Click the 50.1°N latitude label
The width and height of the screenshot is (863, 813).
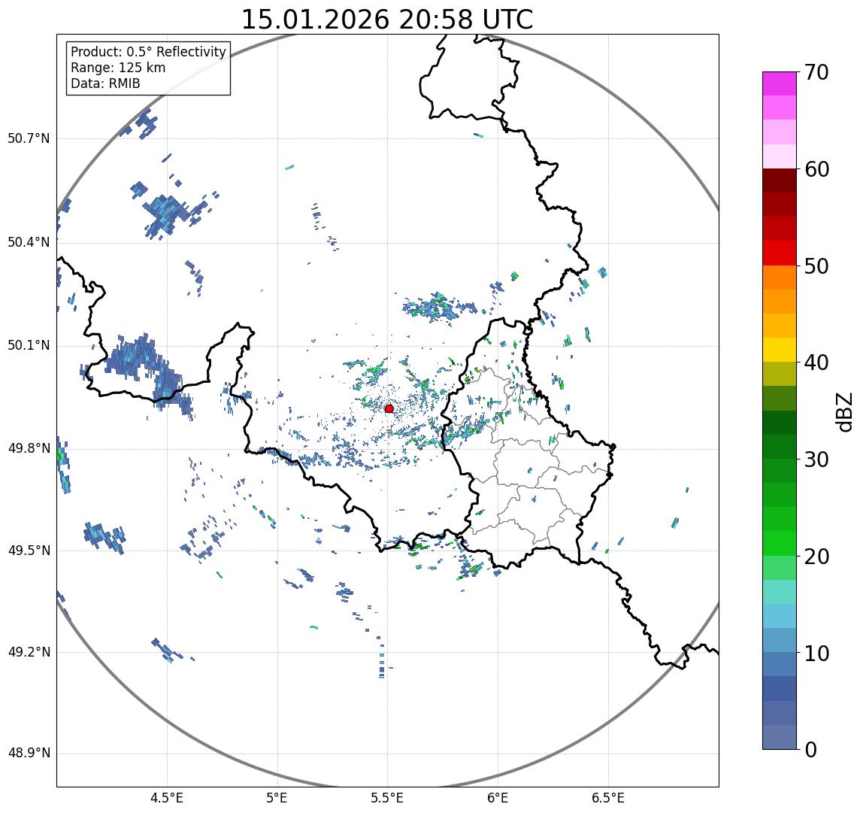[x=29, y=345]
